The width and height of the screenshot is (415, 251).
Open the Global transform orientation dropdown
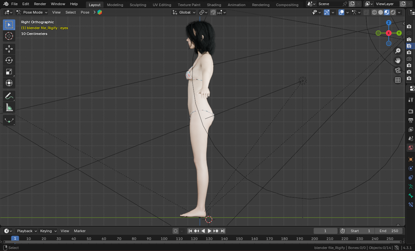tap(184, 12)
